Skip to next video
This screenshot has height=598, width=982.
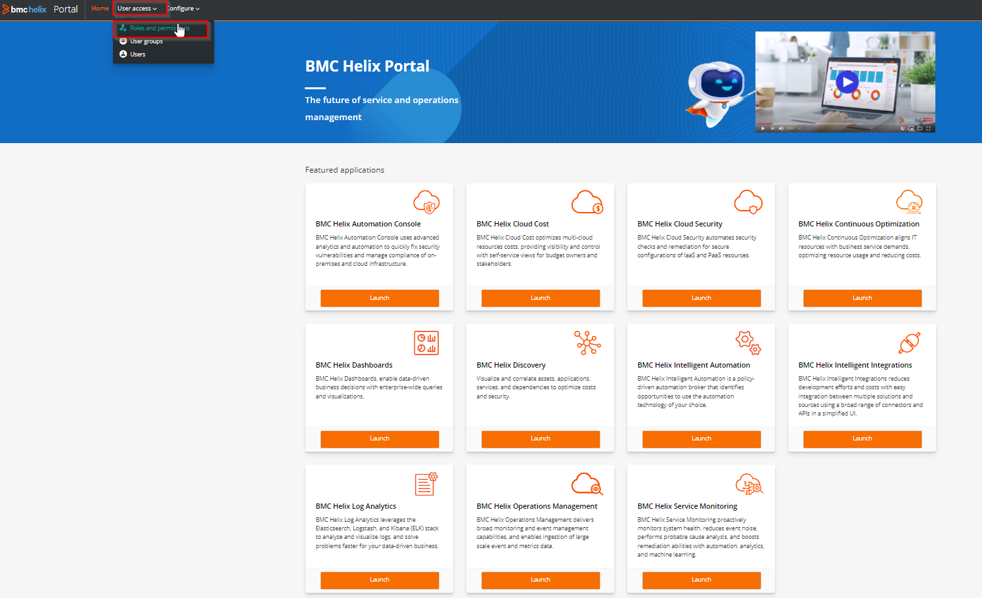pyautogui.click(x=772, y=128)
